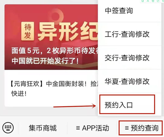Viewport: 164px width, 137px height.
Task: Click the green settings gear icon
Action: click(163, 1)
